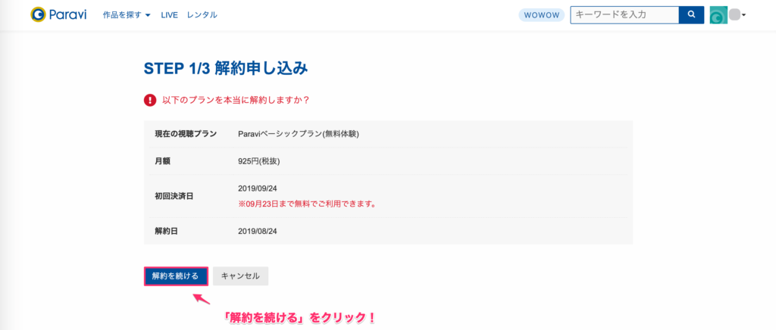The image size is (776, 330).
Task: Click the Paraviベーシックプラン(無料体験) value
Action: click(x=299, y=134)
